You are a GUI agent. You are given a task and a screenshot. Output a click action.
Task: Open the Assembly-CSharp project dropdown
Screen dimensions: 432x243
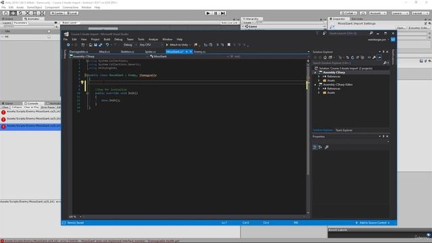pyautogui.click(x=109, y=56)
